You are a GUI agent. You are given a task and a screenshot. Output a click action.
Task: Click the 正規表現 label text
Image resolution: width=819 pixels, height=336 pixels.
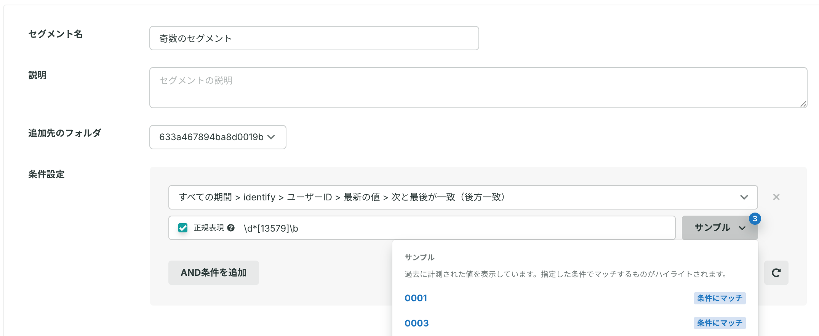[209, 228]
